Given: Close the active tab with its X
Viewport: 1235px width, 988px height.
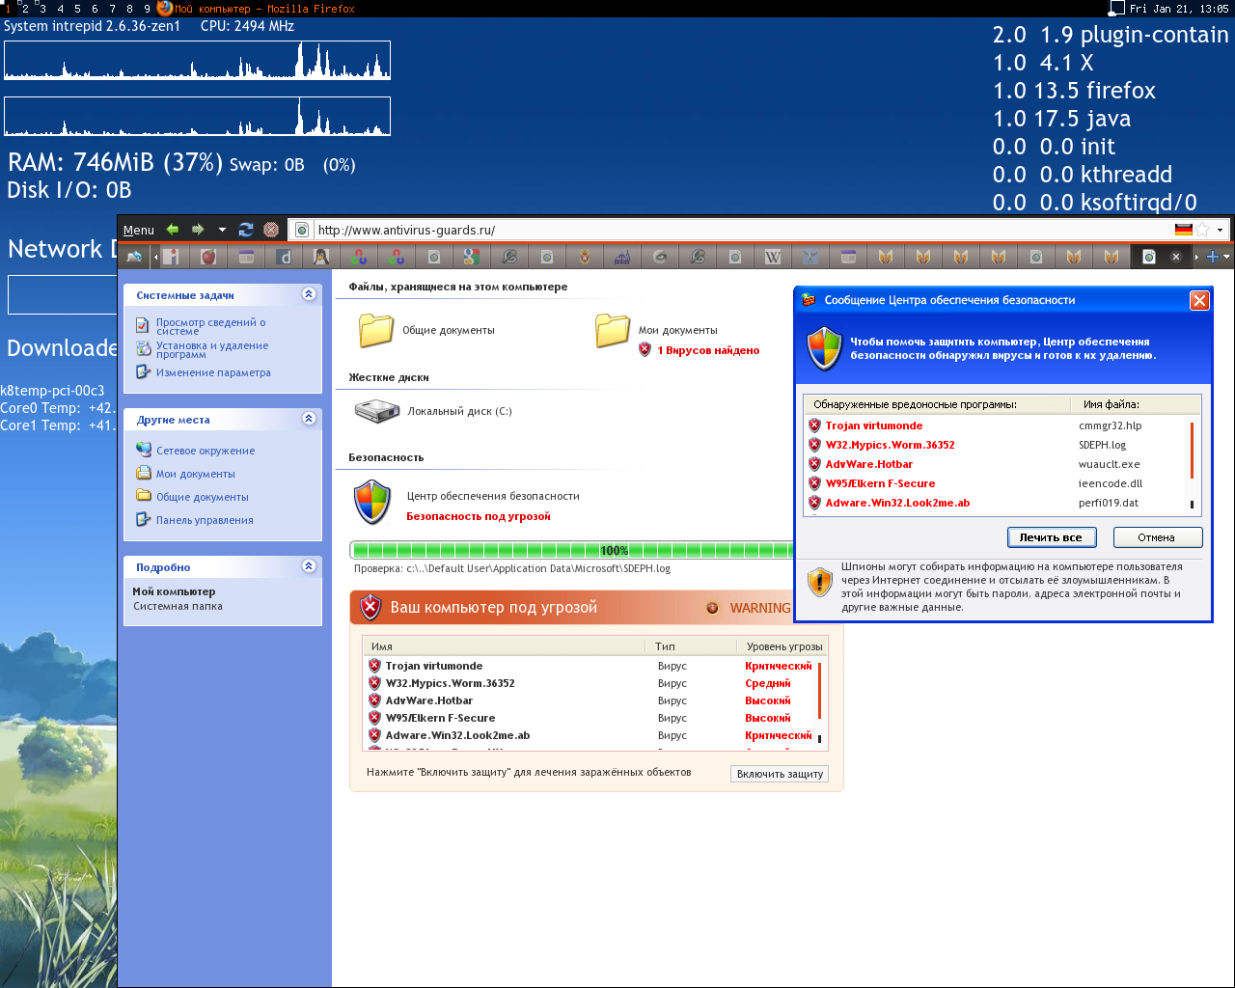Looking at the screenshot, I should [x=1176, y=257].
